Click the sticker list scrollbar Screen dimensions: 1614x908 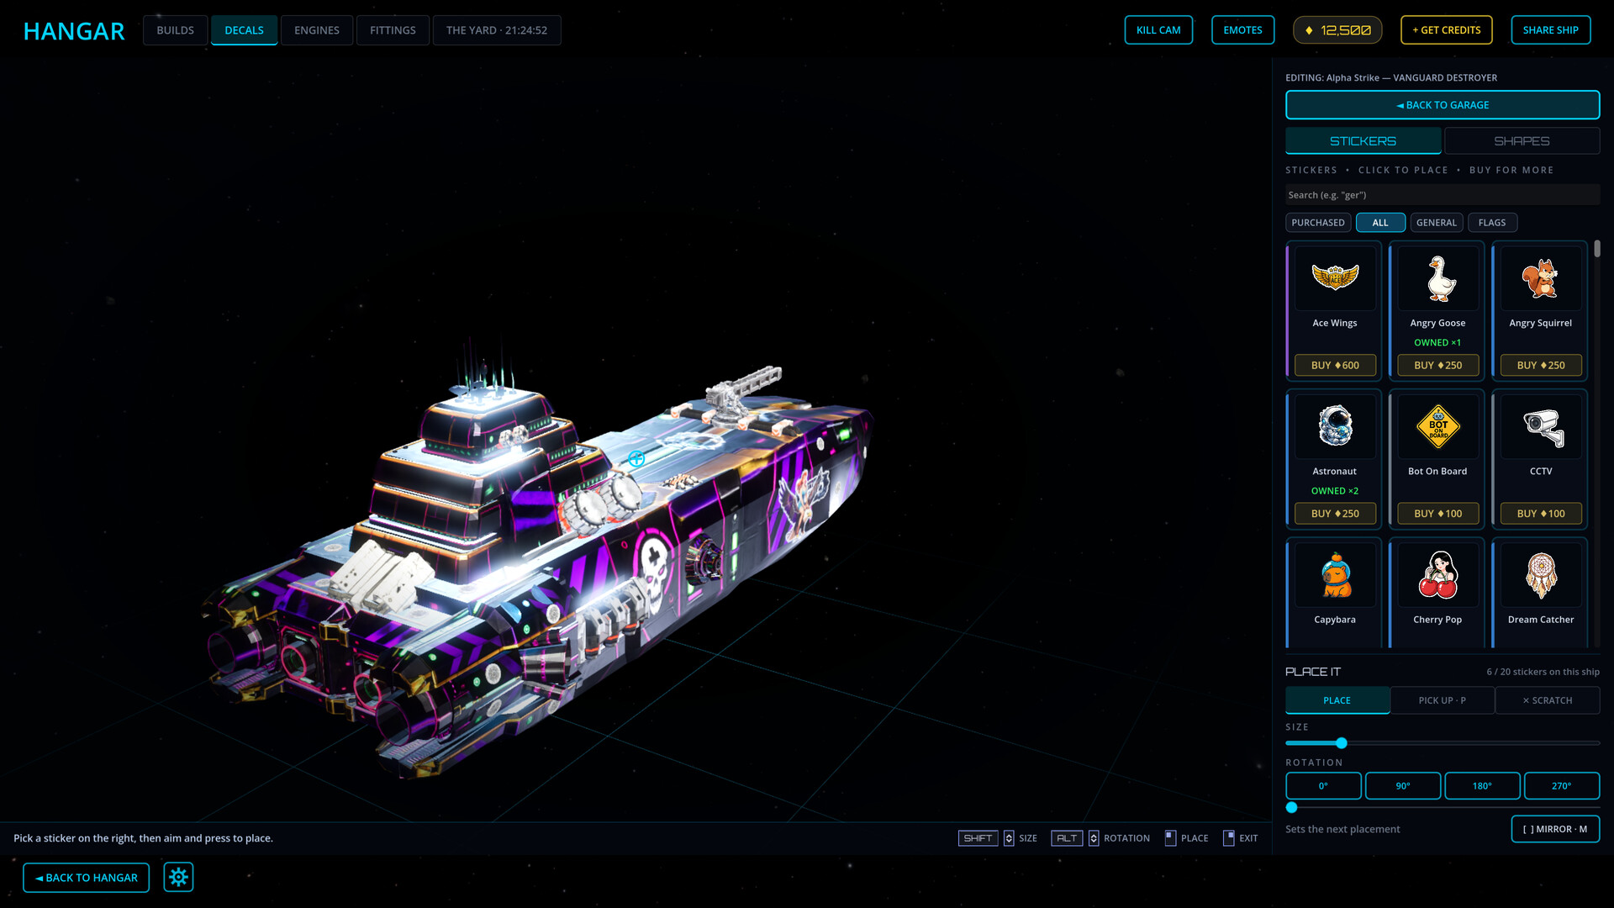[1596, 249]
